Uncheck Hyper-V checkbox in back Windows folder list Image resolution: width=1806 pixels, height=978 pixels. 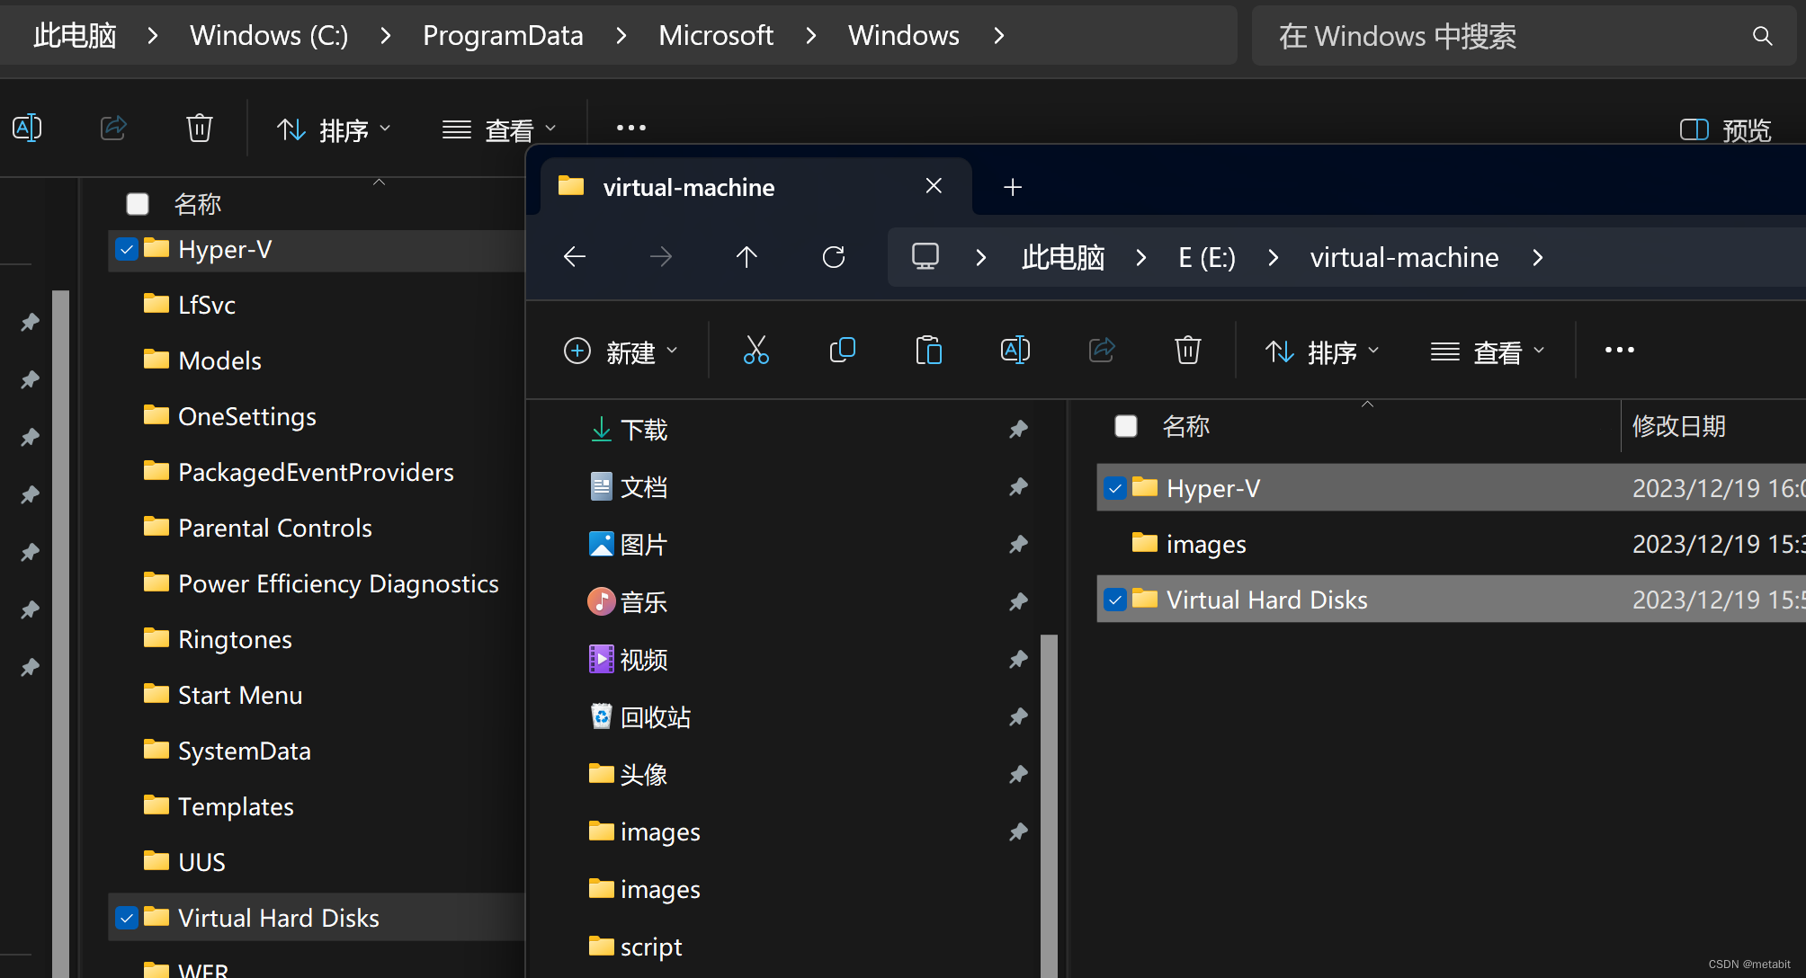point(127,249)
